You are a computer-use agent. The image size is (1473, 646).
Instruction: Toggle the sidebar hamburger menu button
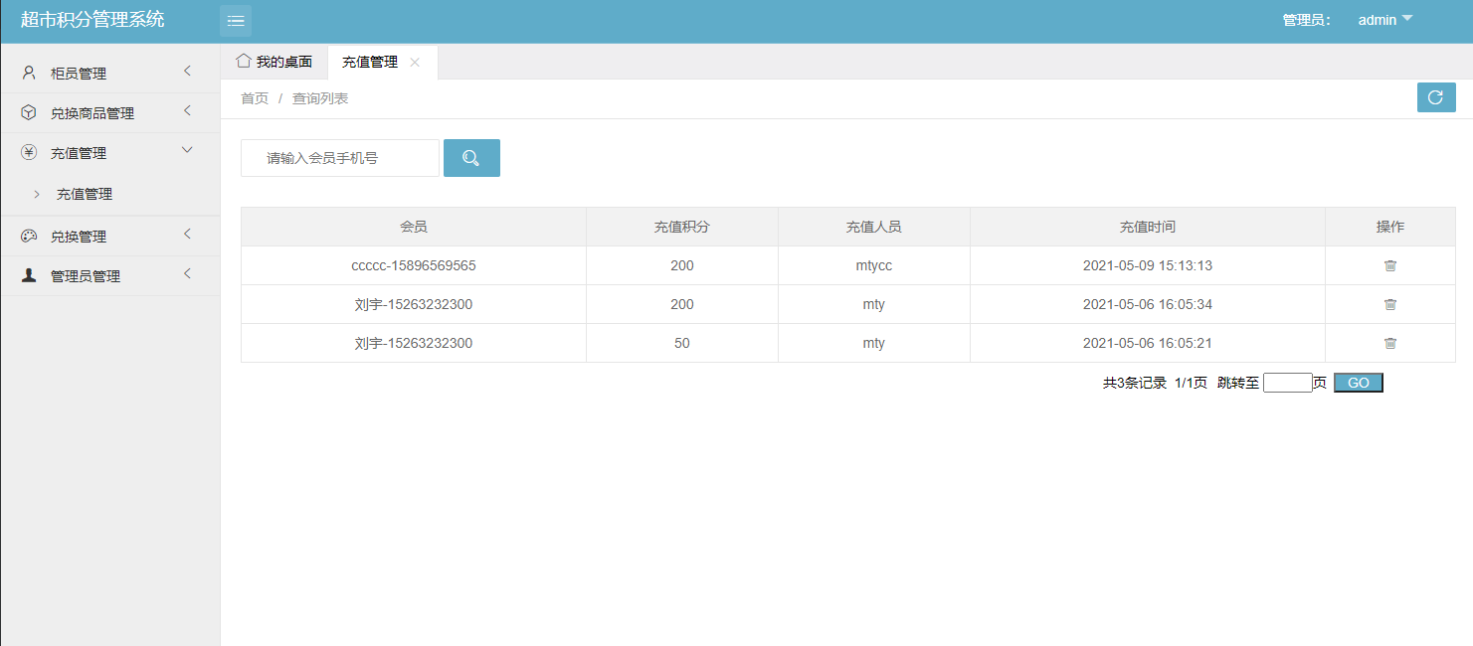point(236,20)
